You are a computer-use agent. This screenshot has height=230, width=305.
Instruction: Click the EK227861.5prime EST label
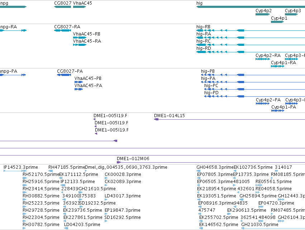(x=83, y=218)
